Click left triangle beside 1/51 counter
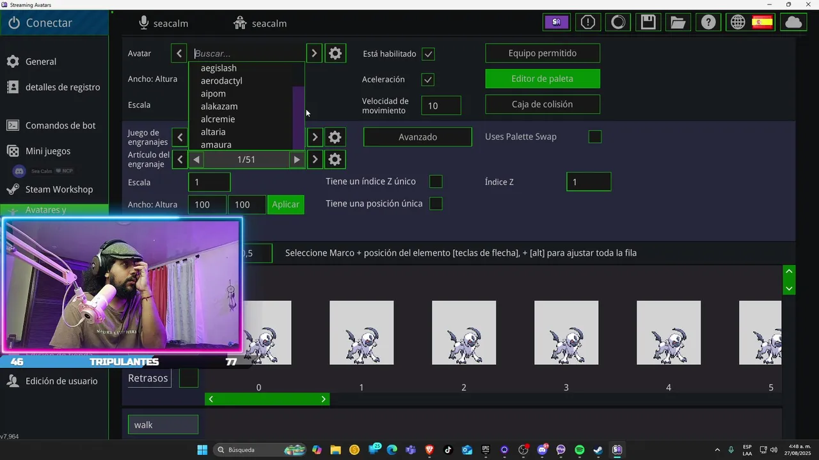The width and height of the screenshot is (819, 460). coord(196,159)
